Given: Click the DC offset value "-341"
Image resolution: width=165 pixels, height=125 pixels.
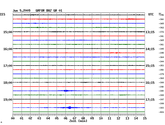Looking at the screenshot, I should (x=161, y=36).
